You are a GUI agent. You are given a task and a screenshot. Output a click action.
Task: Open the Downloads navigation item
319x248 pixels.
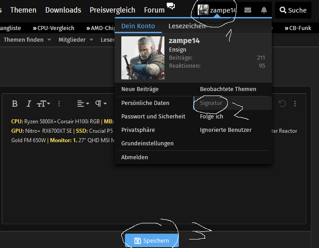point(63,10)
